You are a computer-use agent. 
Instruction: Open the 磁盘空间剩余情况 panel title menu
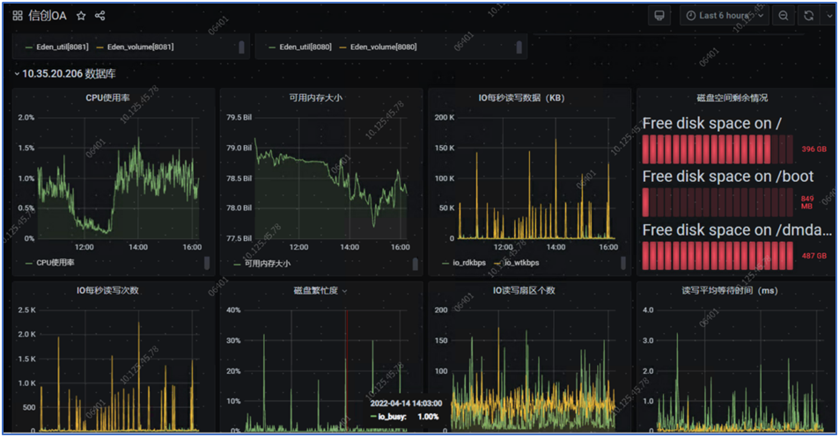[732, 98]
